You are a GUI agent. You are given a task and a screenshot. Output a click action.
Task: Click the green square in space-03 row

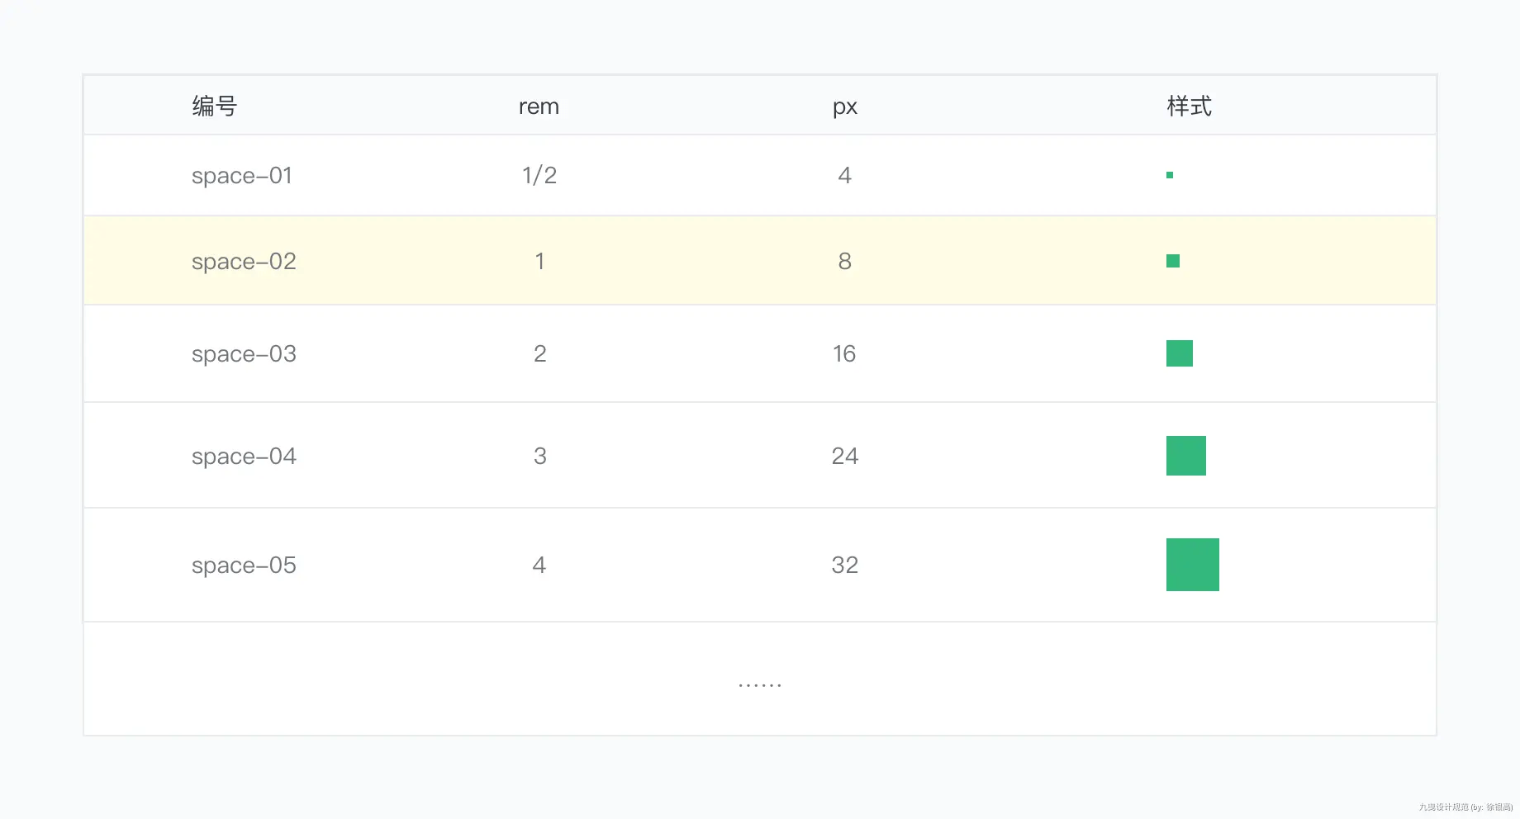[1180, 353]
